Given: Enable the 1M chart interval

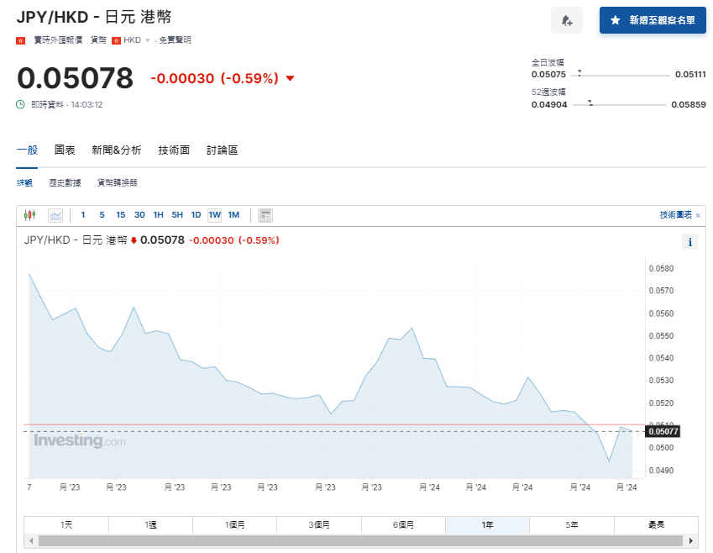Looking at the screenshot, I should [x=233, y=215].
